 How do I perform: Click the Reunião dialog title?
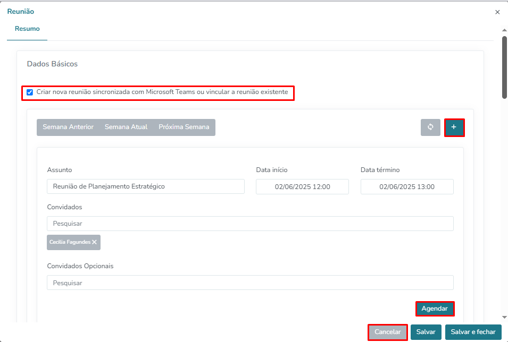(20, 12)
